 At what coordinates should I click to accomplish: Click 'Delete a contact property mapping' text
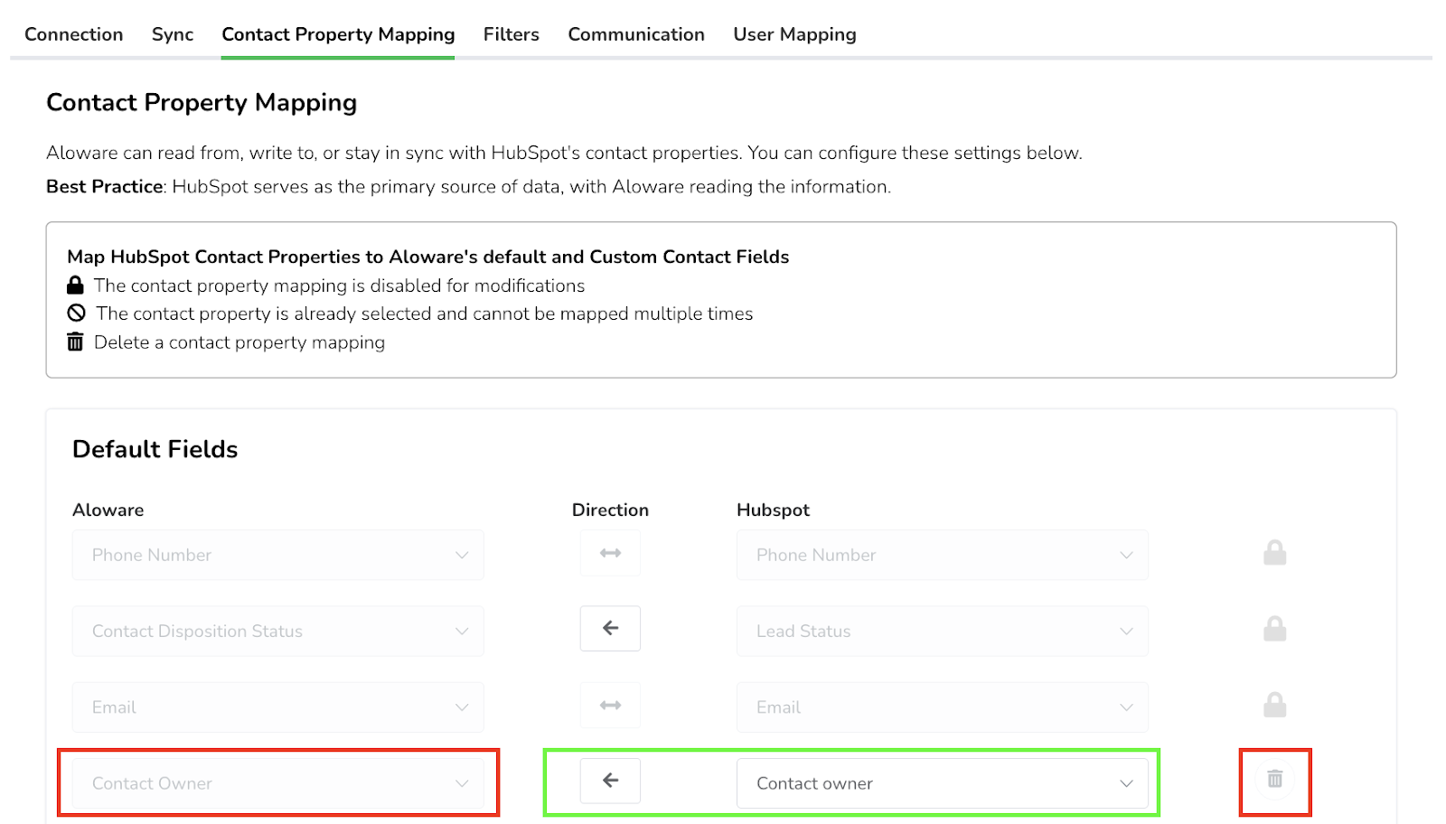click(x=239, y=342)
